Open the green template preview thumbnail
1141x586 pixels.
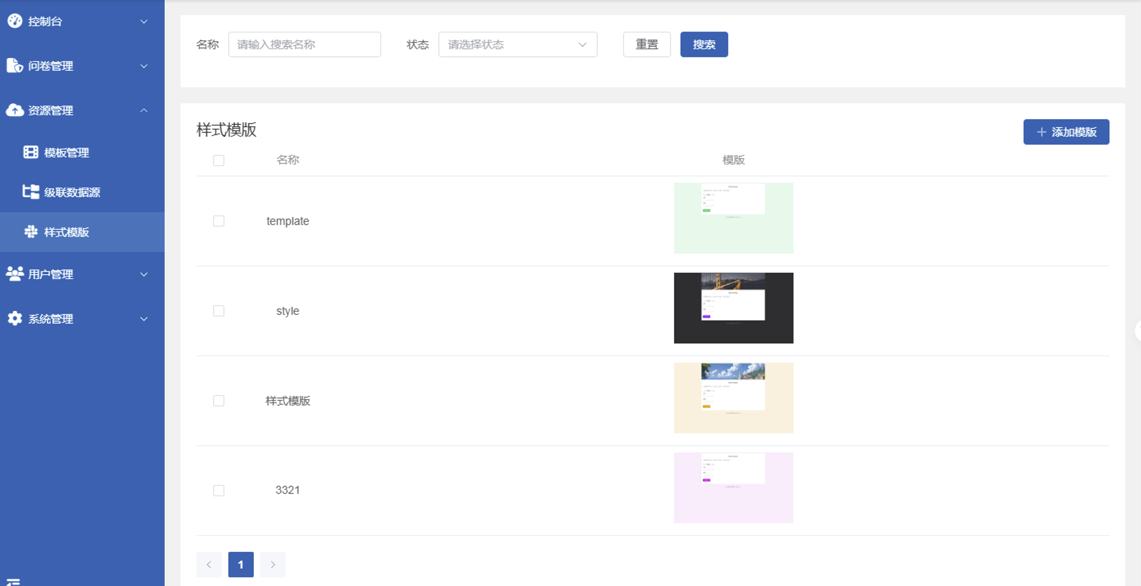pos(733,218)
